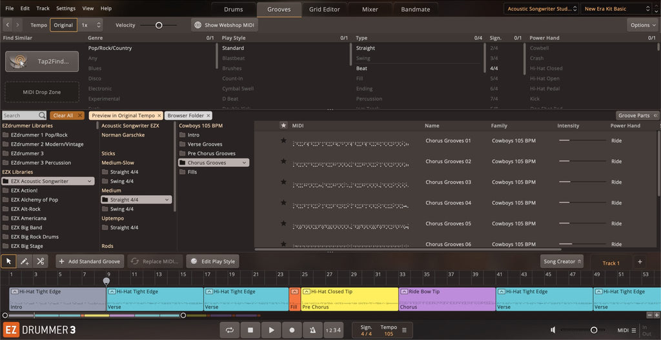661x340 pixels.
Task: Click the Edit Play Style button
Action: (x=212, y=261)
